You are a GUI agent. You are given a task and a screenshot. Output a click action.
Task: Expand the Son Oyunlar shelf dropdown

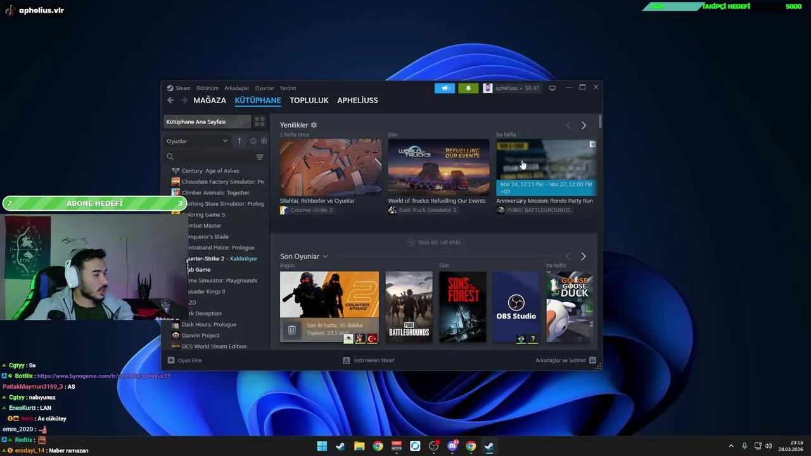click(x=325, y=256)
